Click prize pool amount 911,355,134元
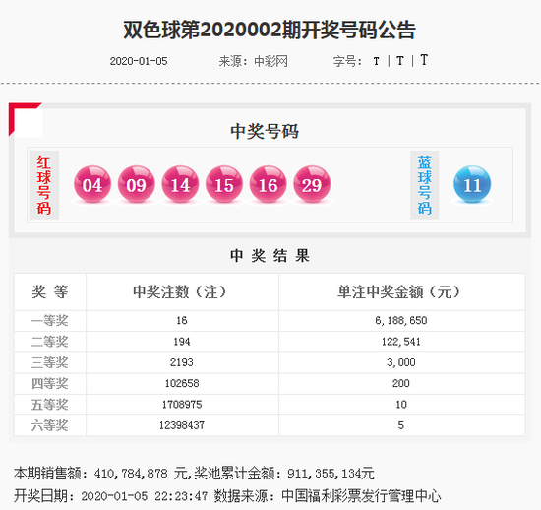This screenshot has width=541, height=510. pos(331,473)
